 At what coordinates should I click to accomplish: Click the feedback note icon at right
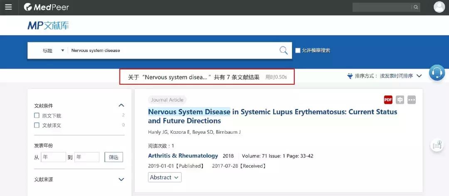pyautogui.click(x=437, y=145)
